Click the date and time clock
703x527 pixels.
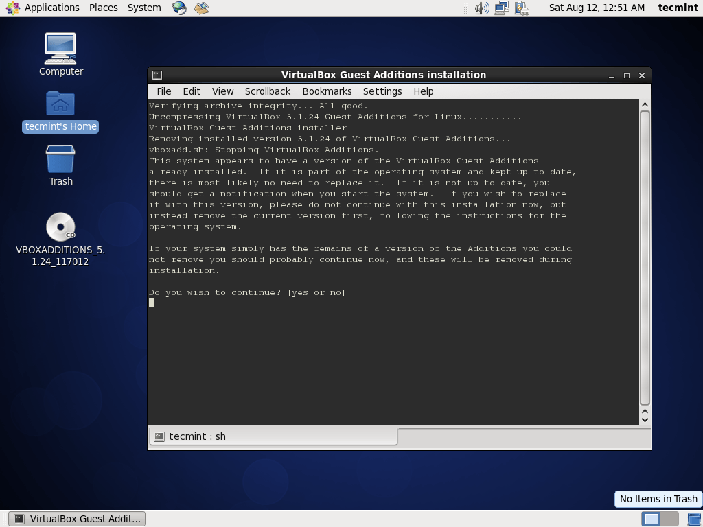tap(597, 8)
